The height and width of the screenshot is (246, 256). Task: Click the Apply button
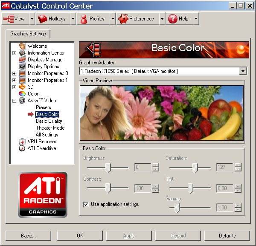pos(129,236)
